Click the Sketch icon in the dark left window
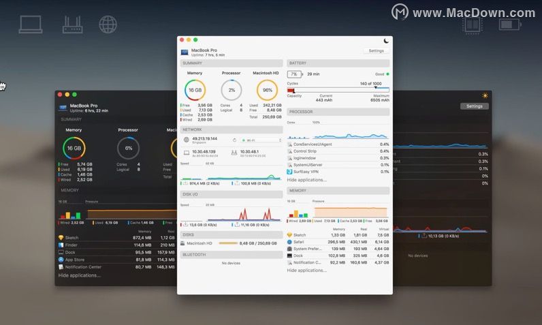Image resolution: width=542 pixels, height=325 pixels. (61, 238)
